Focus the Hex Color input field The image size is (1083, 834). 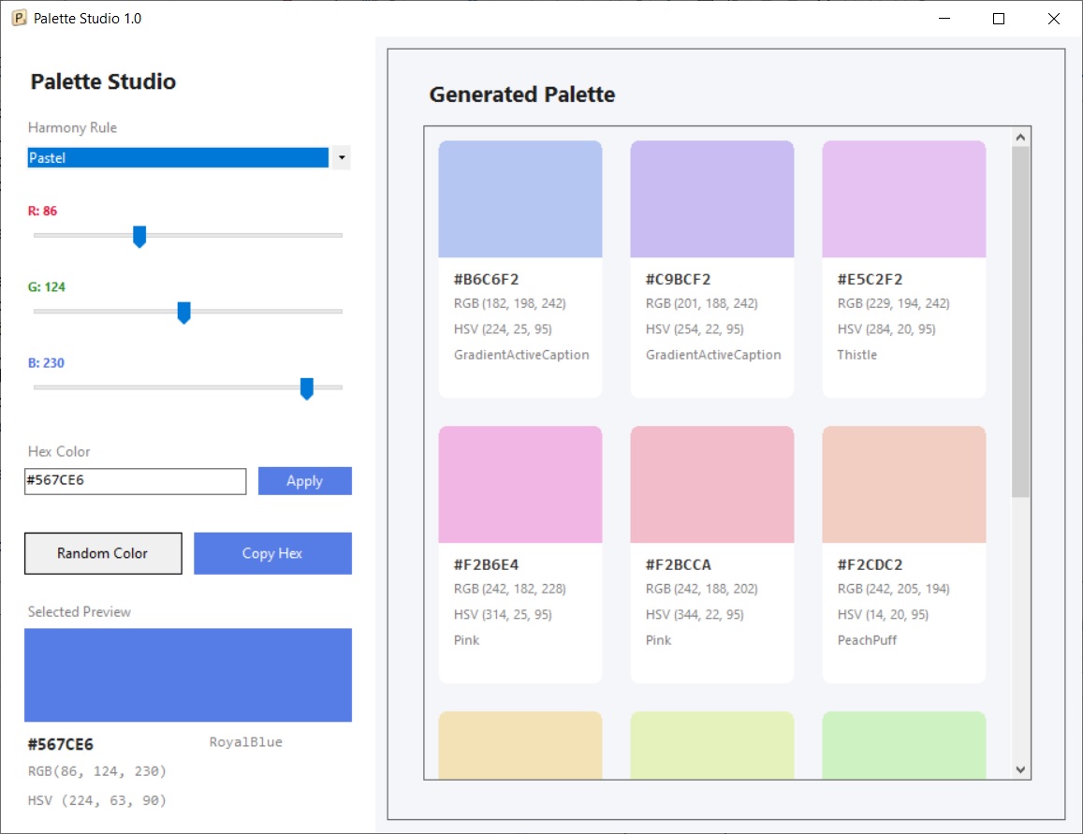[x=136, y=481]
